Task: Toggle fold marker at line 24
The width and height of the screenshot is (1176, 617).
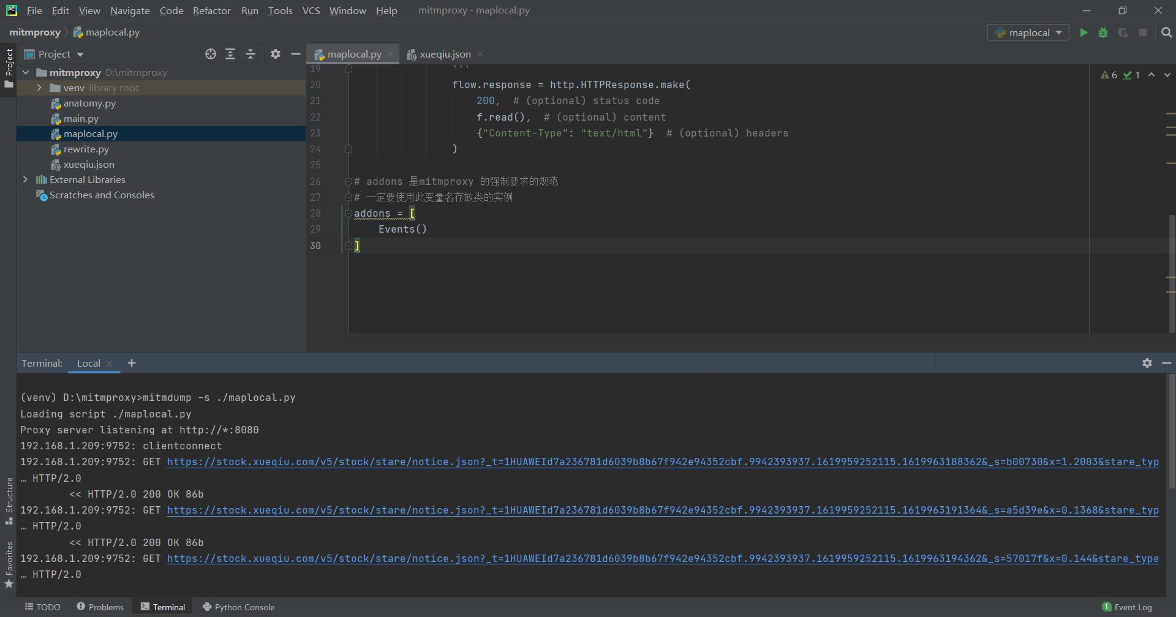Action: coord(349,149)
